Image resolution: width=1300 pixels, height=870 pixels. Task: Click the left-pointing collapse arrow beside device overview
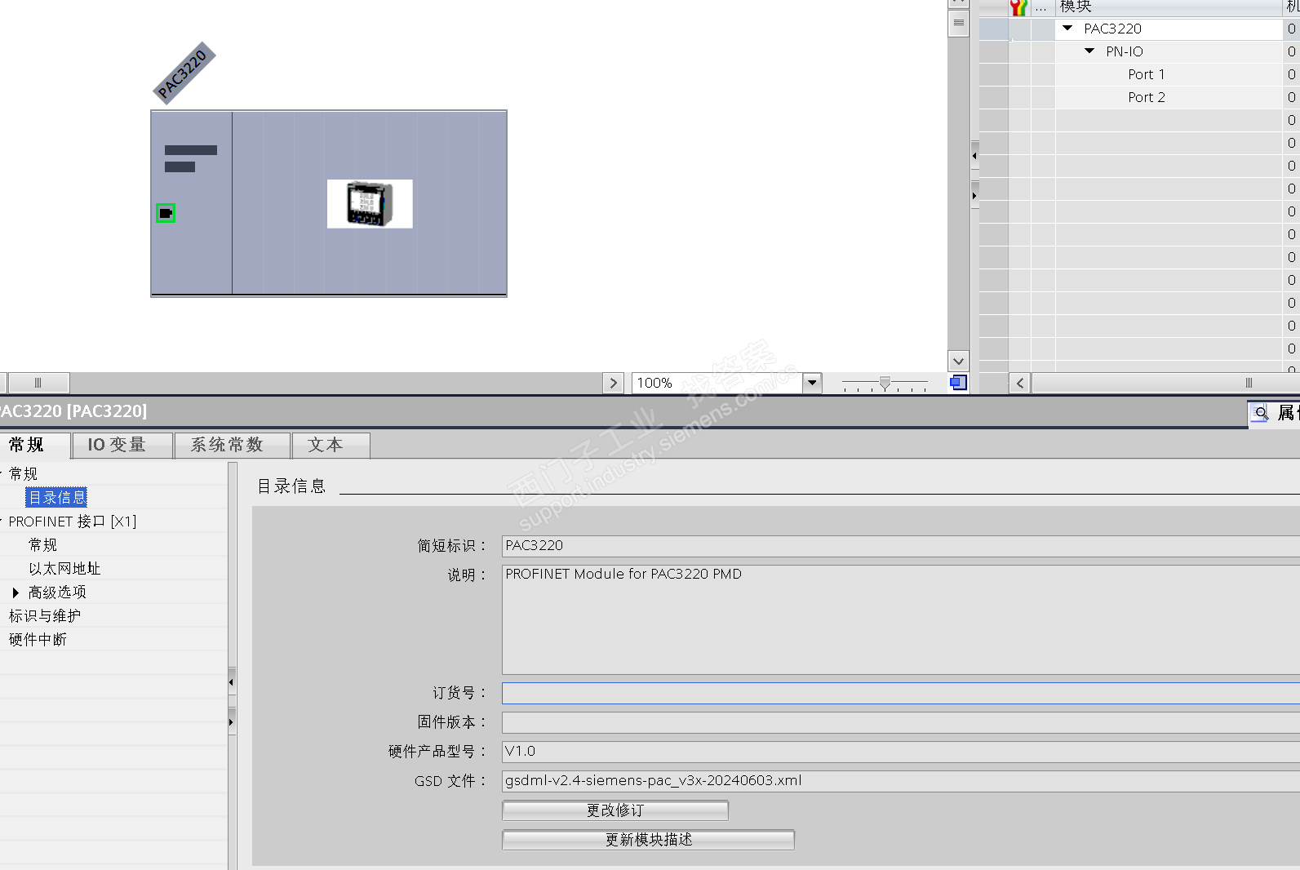point(974,155)
